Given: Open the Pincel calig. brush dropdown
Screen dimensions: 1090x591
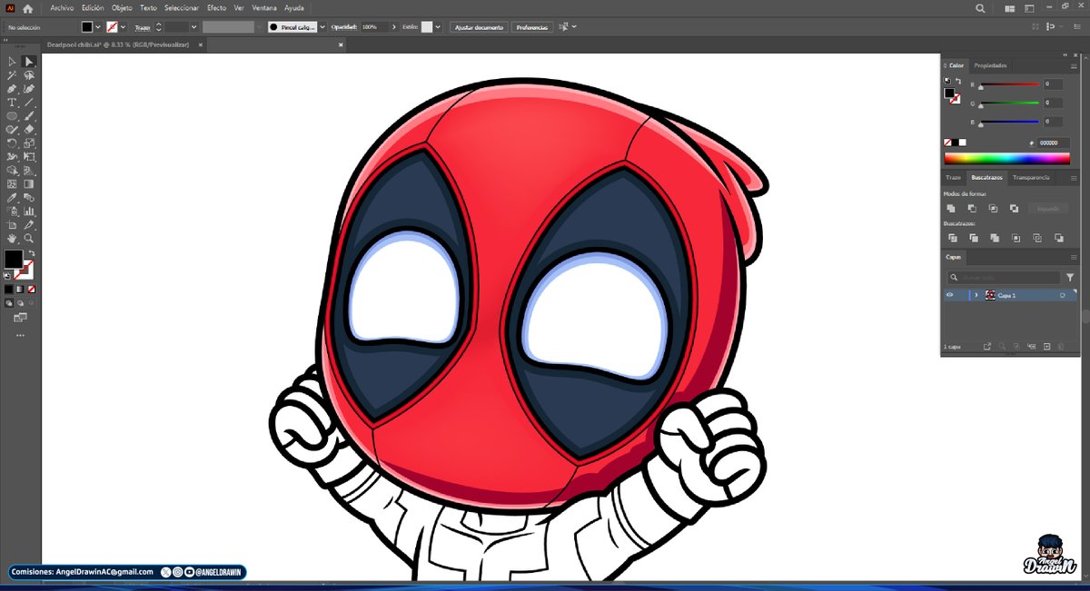Looking at the screenshot, I should 322,27.
